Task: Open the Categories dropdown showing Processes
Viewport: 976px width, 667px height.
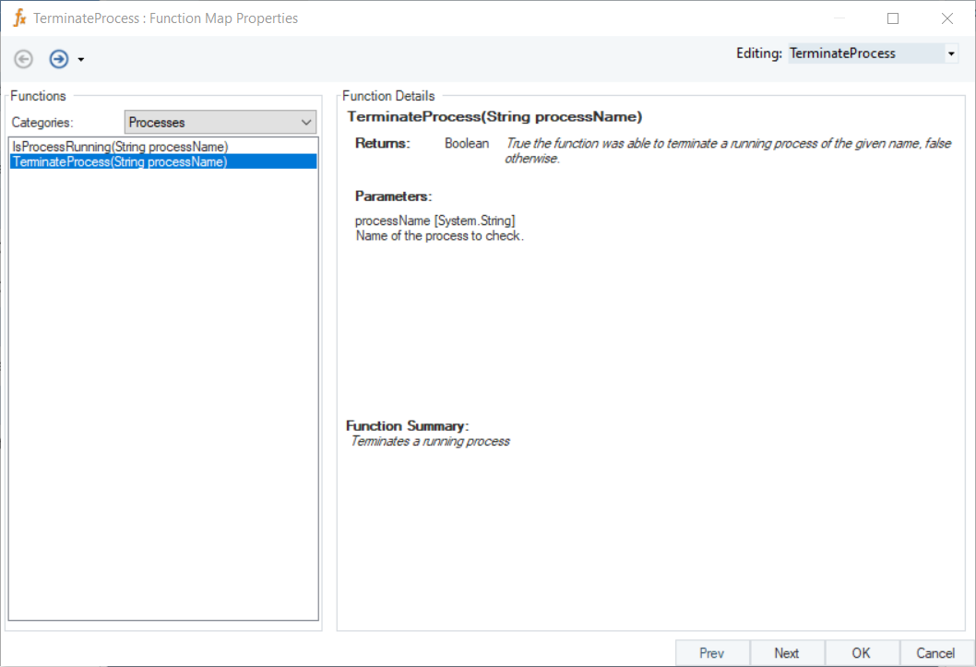Action: click(220, 122)
